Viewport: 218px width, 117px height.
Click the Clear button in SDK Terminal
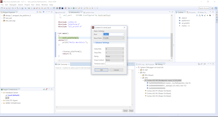point(131,111)
